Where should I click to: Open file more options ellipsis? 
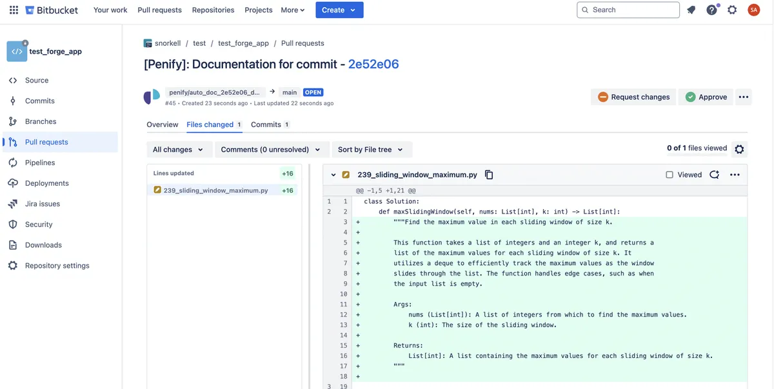tap(735, 175)
